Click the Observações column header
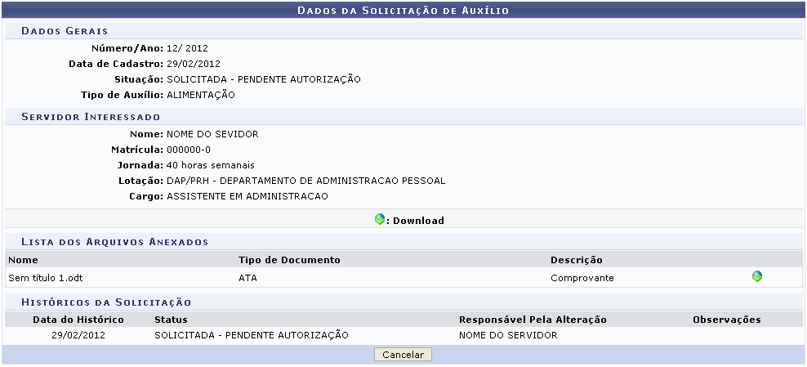Screen dimensions: 807x367 click(x=726, y=320)
